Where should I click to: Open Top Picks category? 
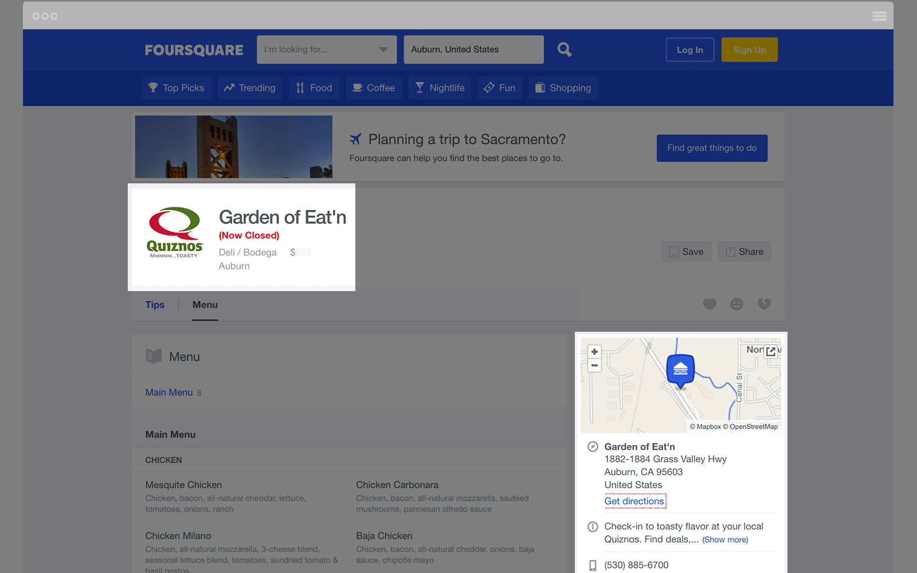coord(177,88)
